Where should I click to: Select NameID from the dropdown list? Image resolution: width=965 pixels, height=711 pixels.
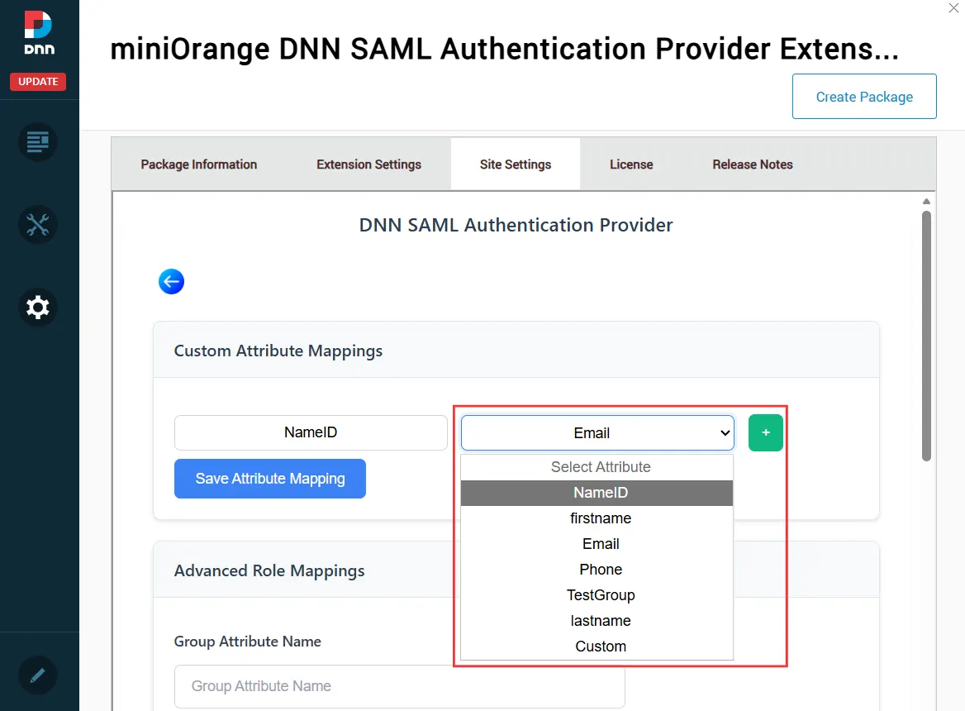[x=597, y=493]
